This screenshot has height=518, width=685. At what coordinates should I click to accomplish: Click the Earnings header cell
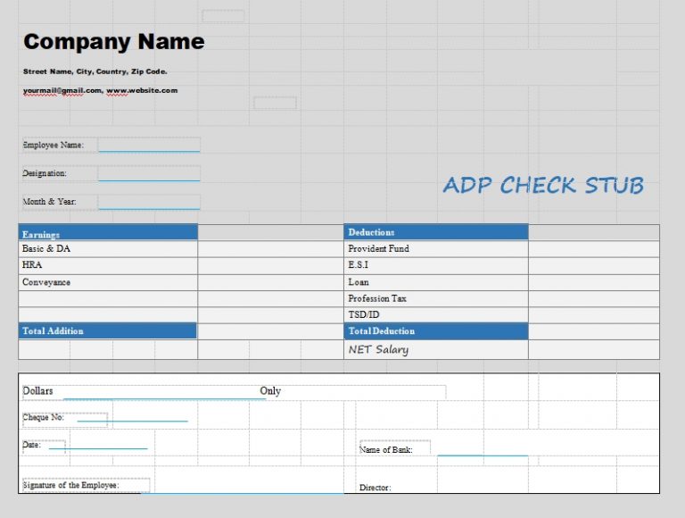[x=108, y=233]
